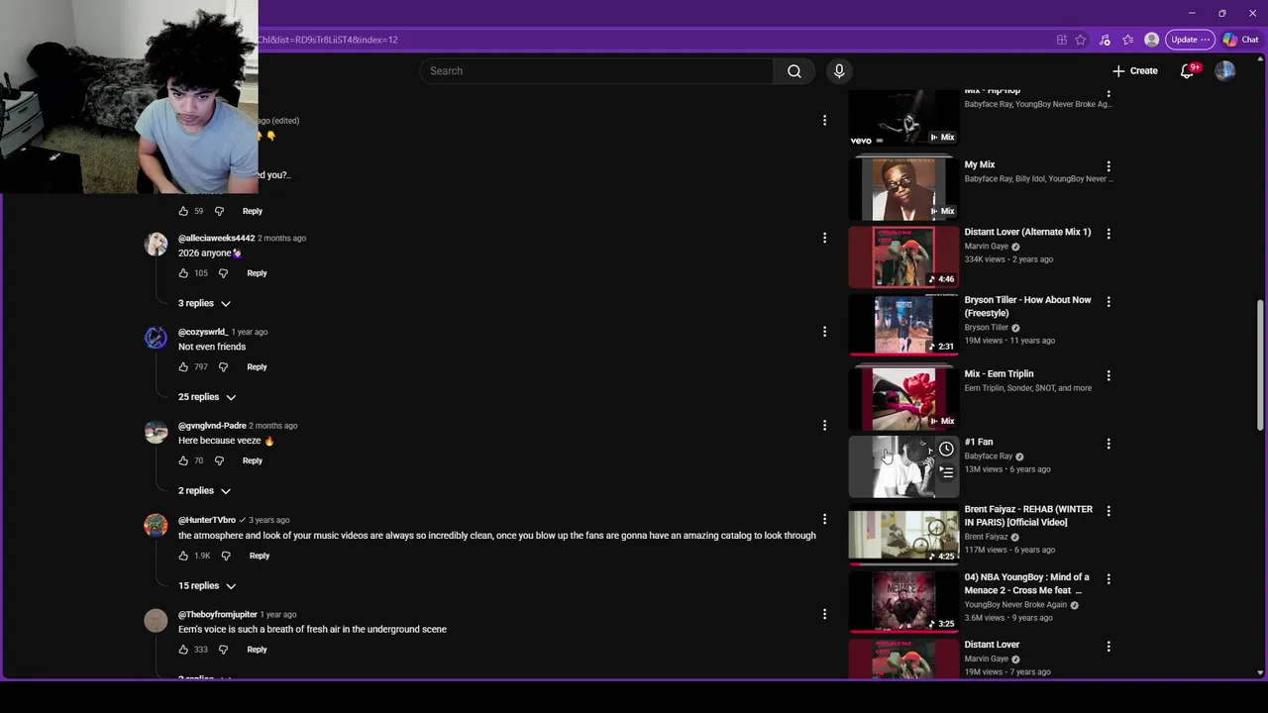
Task: Add #1 Fan video to queue
Action: [946, 472]
